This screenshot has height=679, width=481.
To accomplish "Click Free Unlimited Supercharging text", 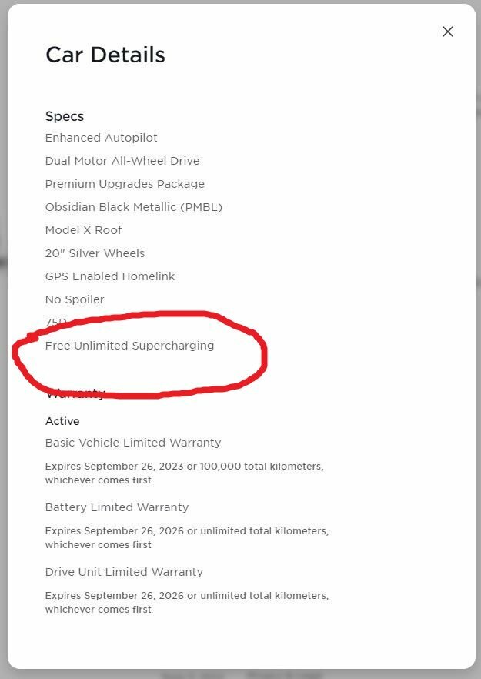I will pyautogui.click(x=129, y=346).
